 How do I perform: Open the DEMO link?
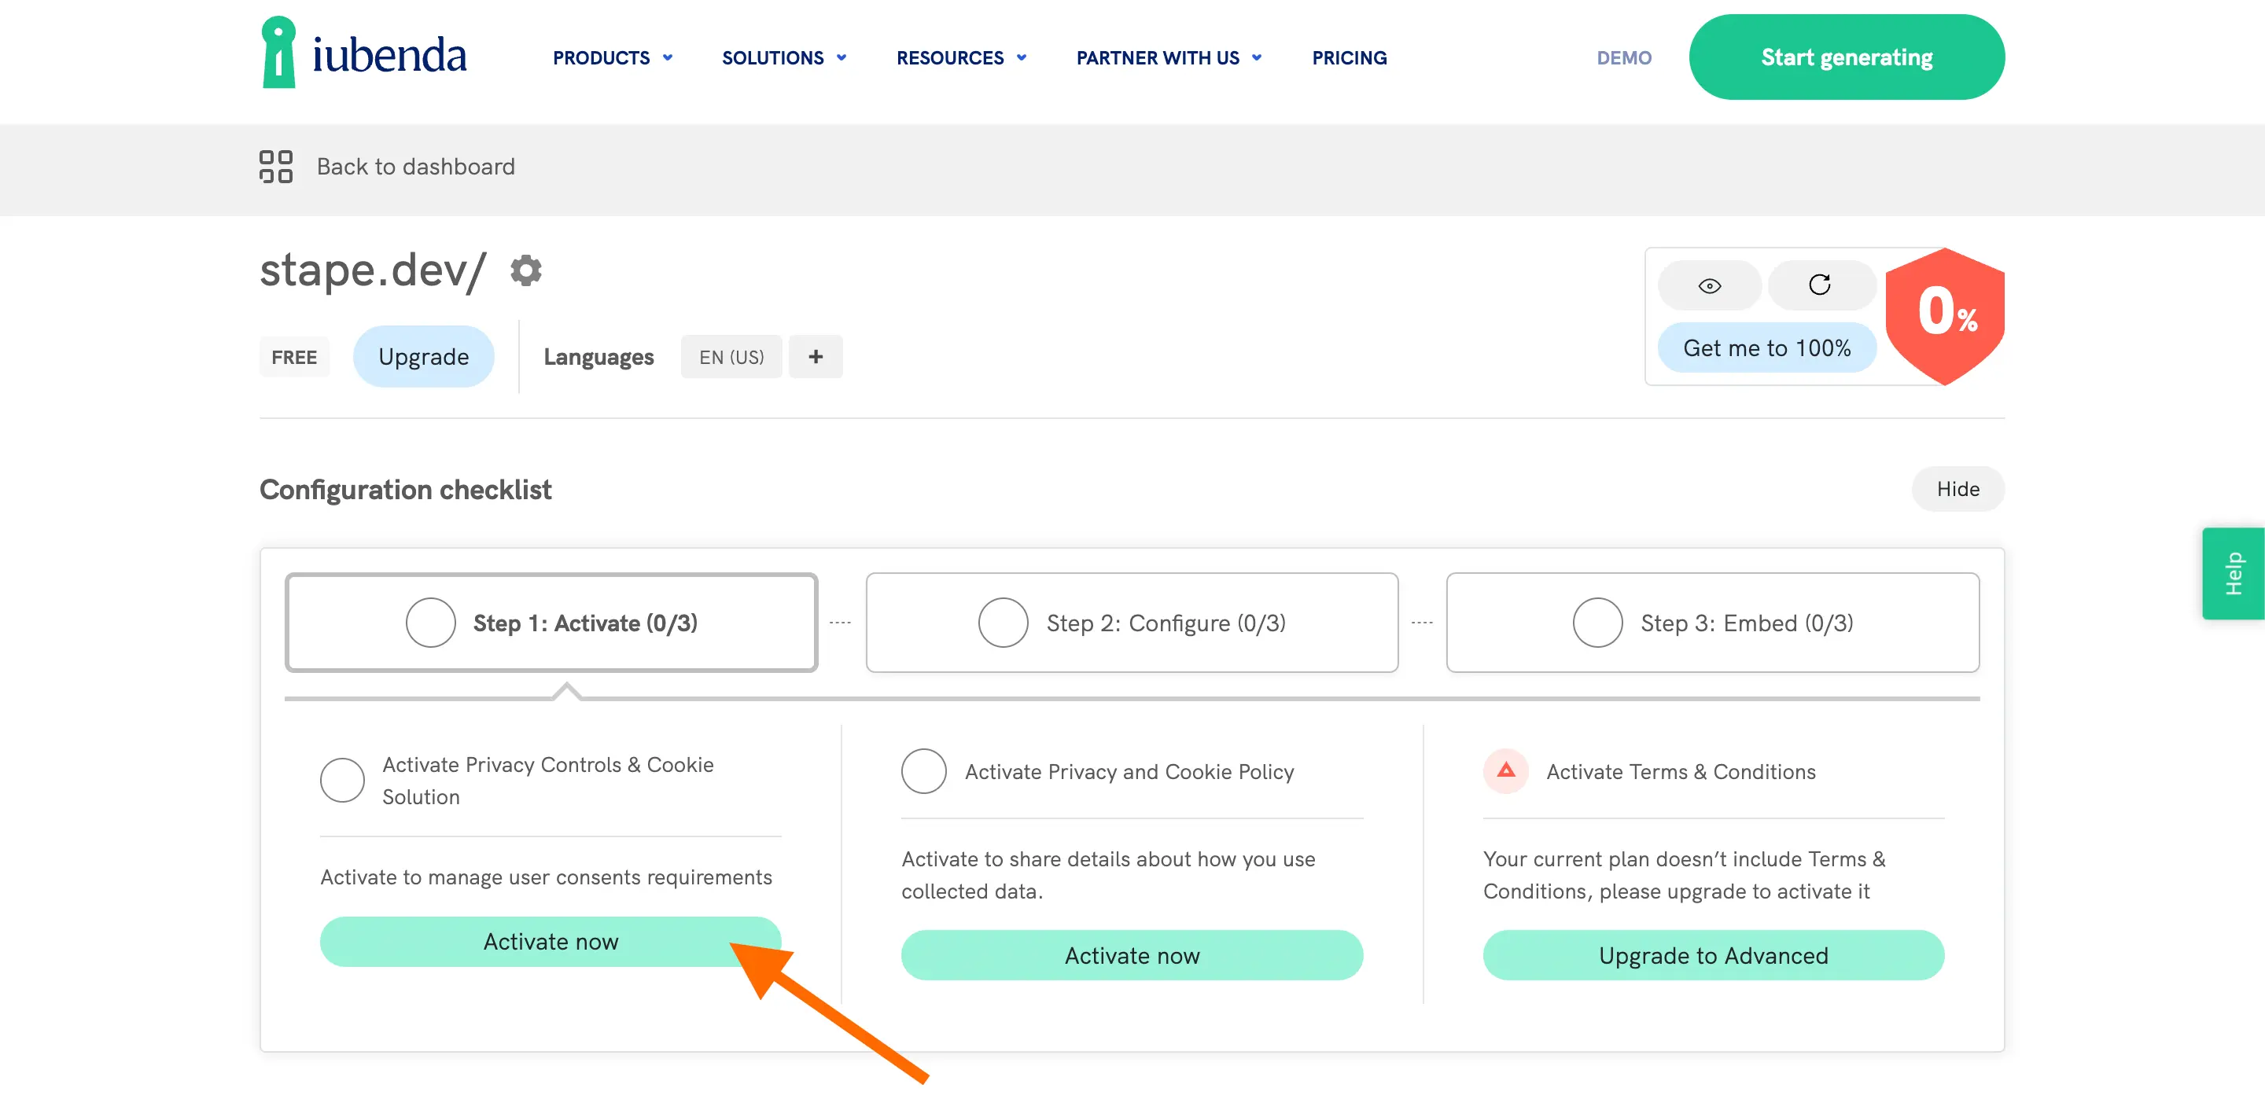[1624, 58]
